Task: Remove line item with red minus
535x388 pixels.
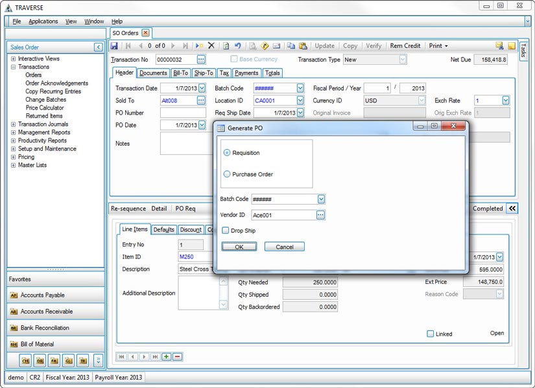Action: pos(178,357)
